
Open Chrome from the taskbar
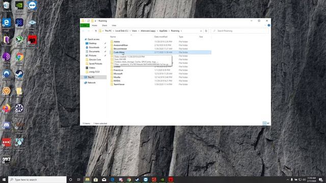tap(129, 179)
